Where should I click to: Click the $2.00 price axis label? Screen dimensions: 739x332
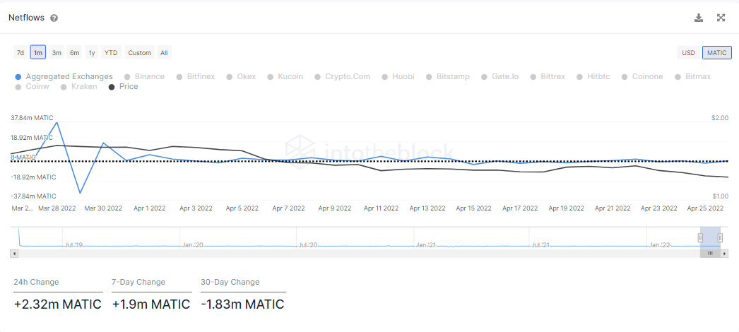(720, 118)
